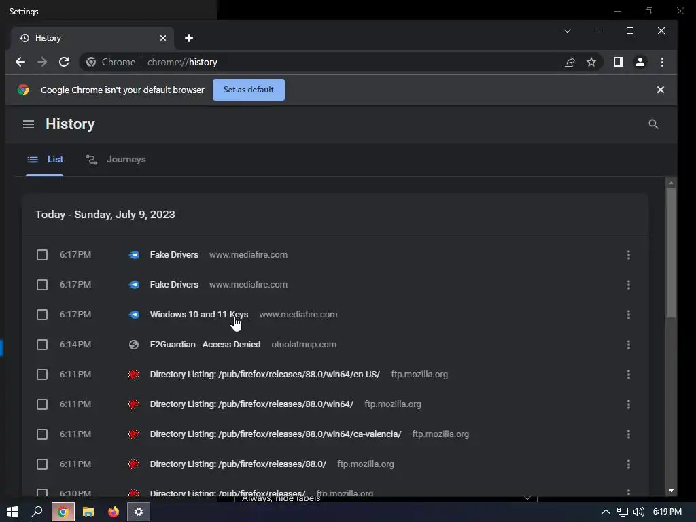Click the Chrome site info chip
This screenshot has width=696, height=522.
point(111,62)
